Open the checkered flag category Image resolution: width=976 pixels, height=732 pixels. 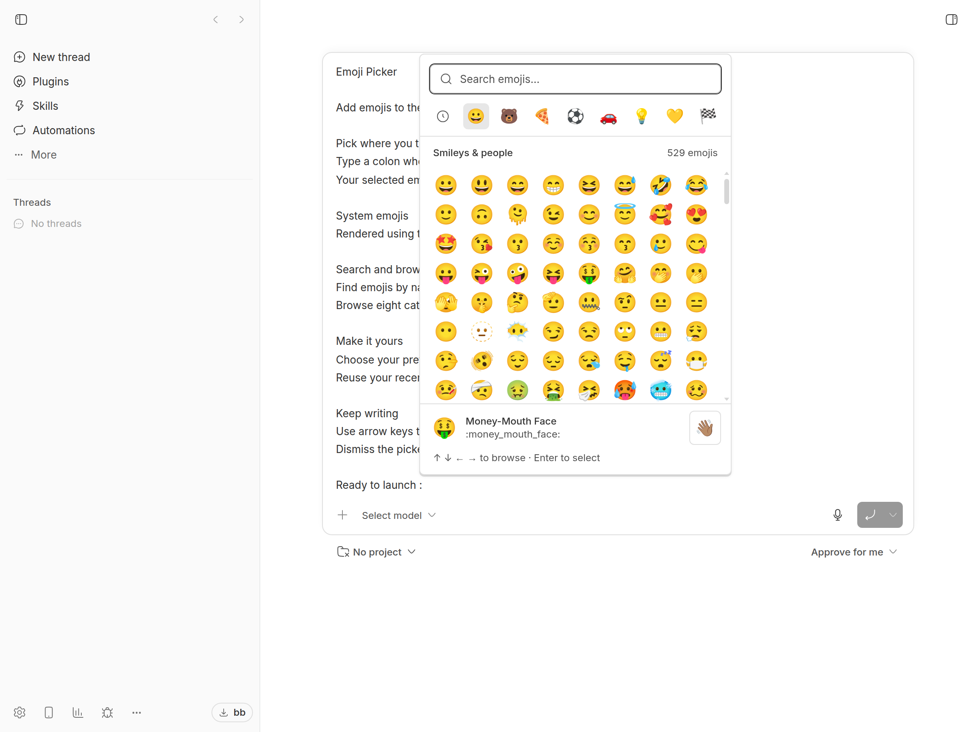pyautogui.click(x=708, y=116)
